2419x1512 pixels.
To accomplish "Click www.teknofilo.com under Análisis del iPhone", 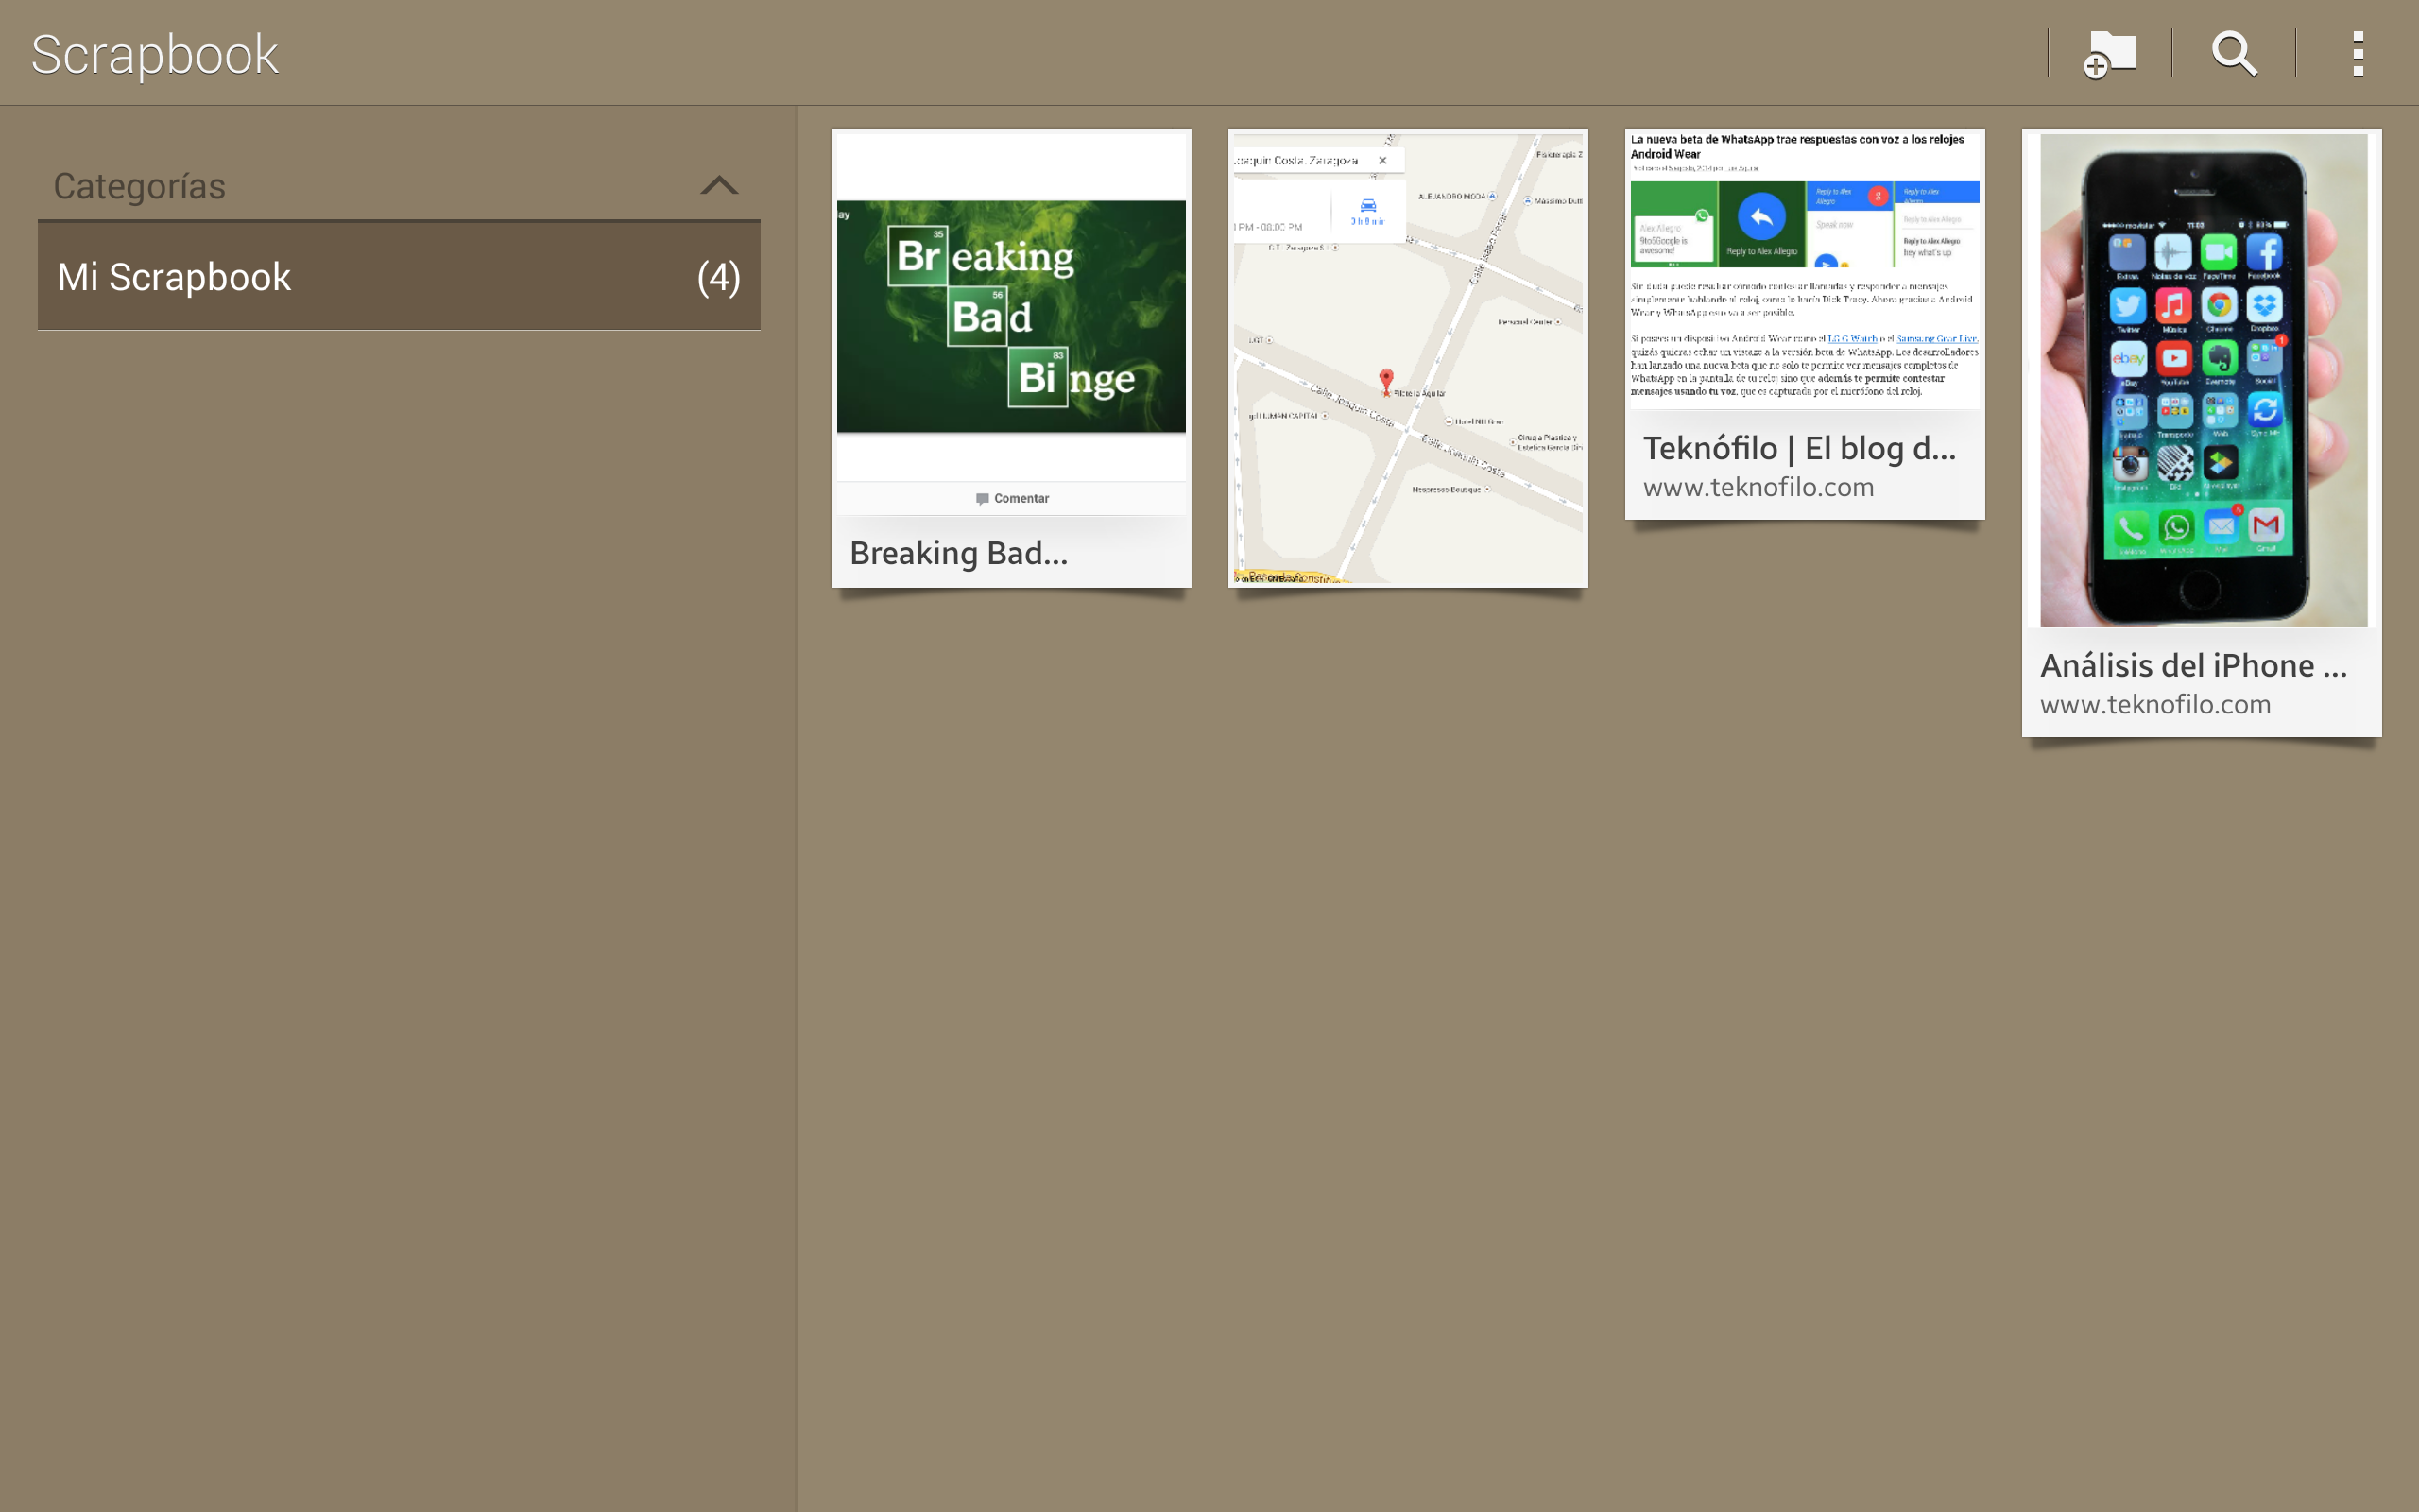I will click(2155, 704).
